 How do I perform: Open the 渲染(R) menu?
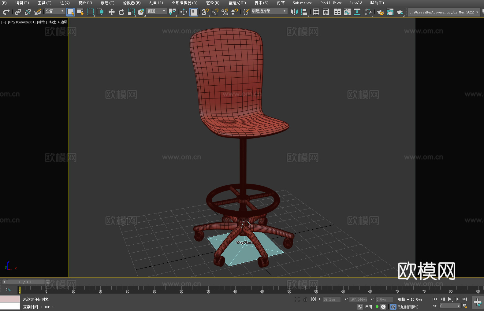coord(213,3)
